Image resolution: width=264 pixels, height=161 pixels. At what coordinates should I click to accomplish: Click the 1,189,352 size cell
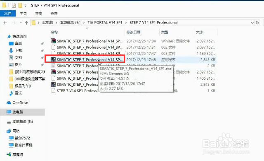coord(206,54)
